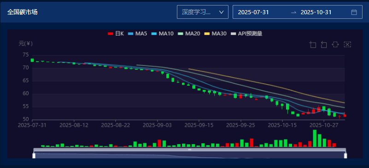The image size is (369, 168).
Task: Toggle MA20 legend visibility
Action: tap(189, 34)
